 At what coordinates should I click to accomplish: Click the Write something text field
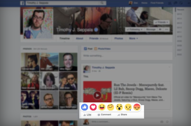click(127, 56)
